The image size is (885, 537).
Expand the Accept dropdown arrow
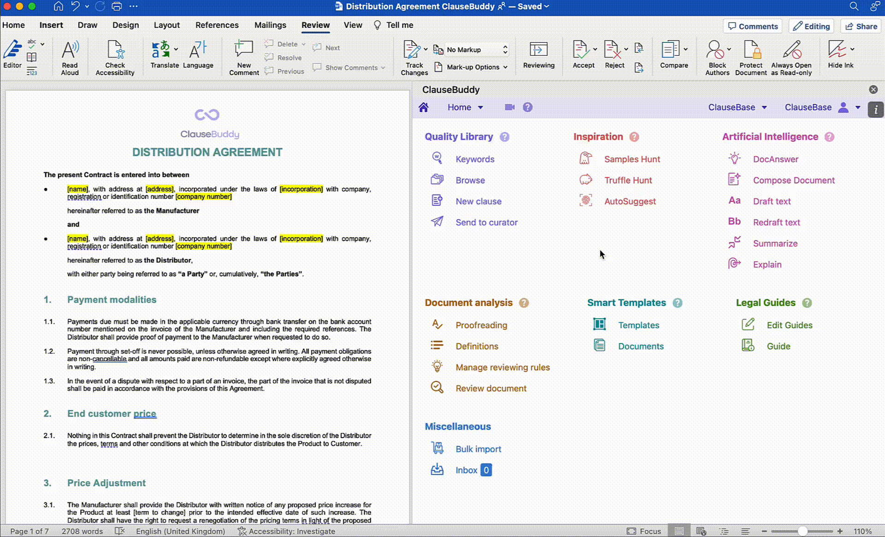(595, 49)
